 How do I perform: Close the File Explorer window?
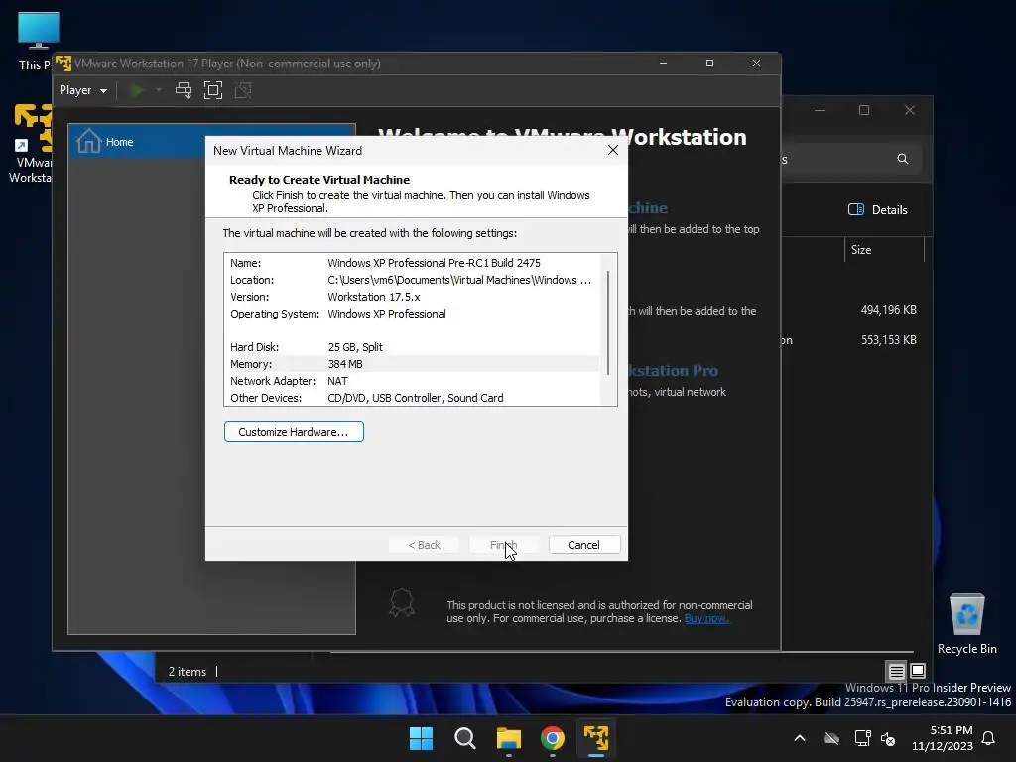point(910,110)
